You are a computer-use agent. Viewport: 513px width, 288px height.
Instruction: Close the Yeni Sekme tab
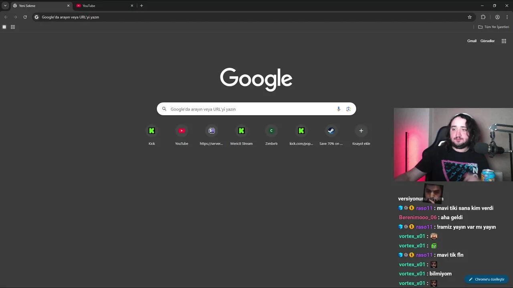[x=68, y=6]
